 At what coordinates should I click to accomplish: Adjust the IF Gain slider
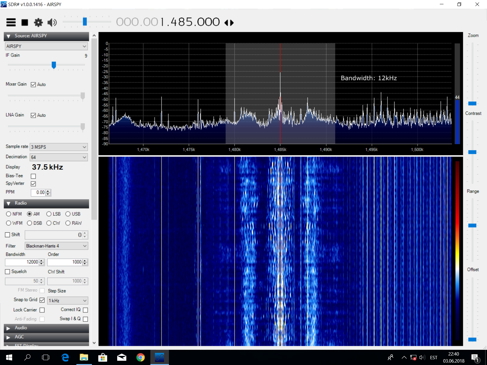pos(54,65)
